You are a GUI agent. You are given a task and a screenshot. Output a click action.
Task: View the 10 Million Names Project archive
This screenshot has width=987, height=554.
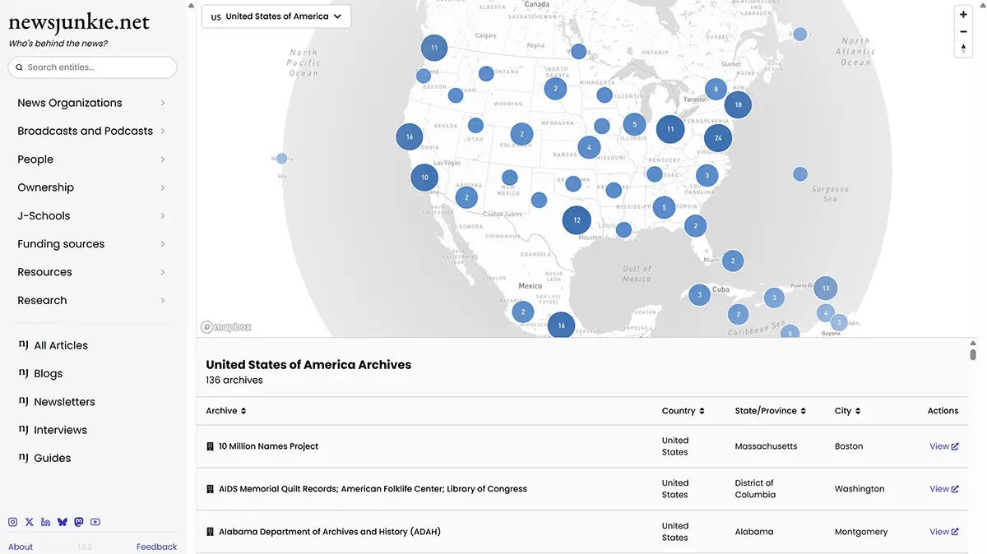pos(943,446)
